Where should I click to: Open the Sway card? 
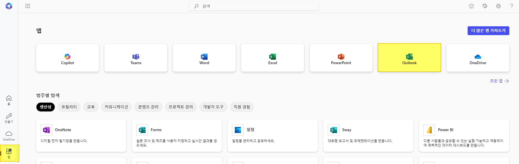[368, 136]
